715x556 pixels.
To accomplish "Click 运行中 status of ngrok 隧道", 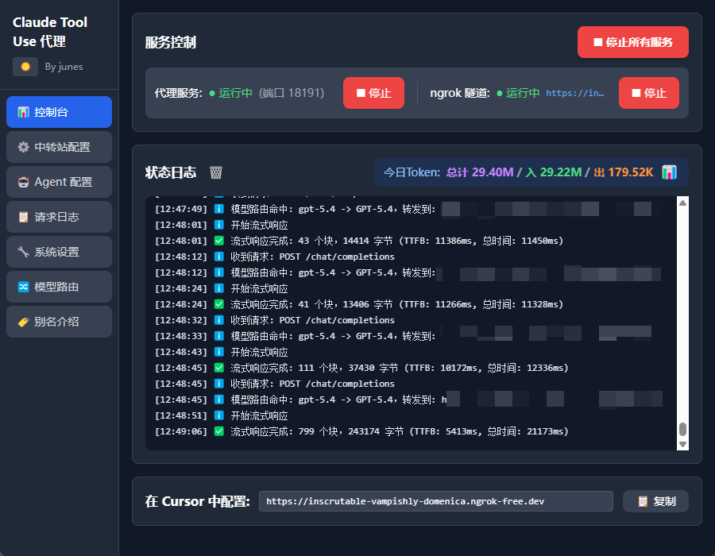I will (523, 93).
